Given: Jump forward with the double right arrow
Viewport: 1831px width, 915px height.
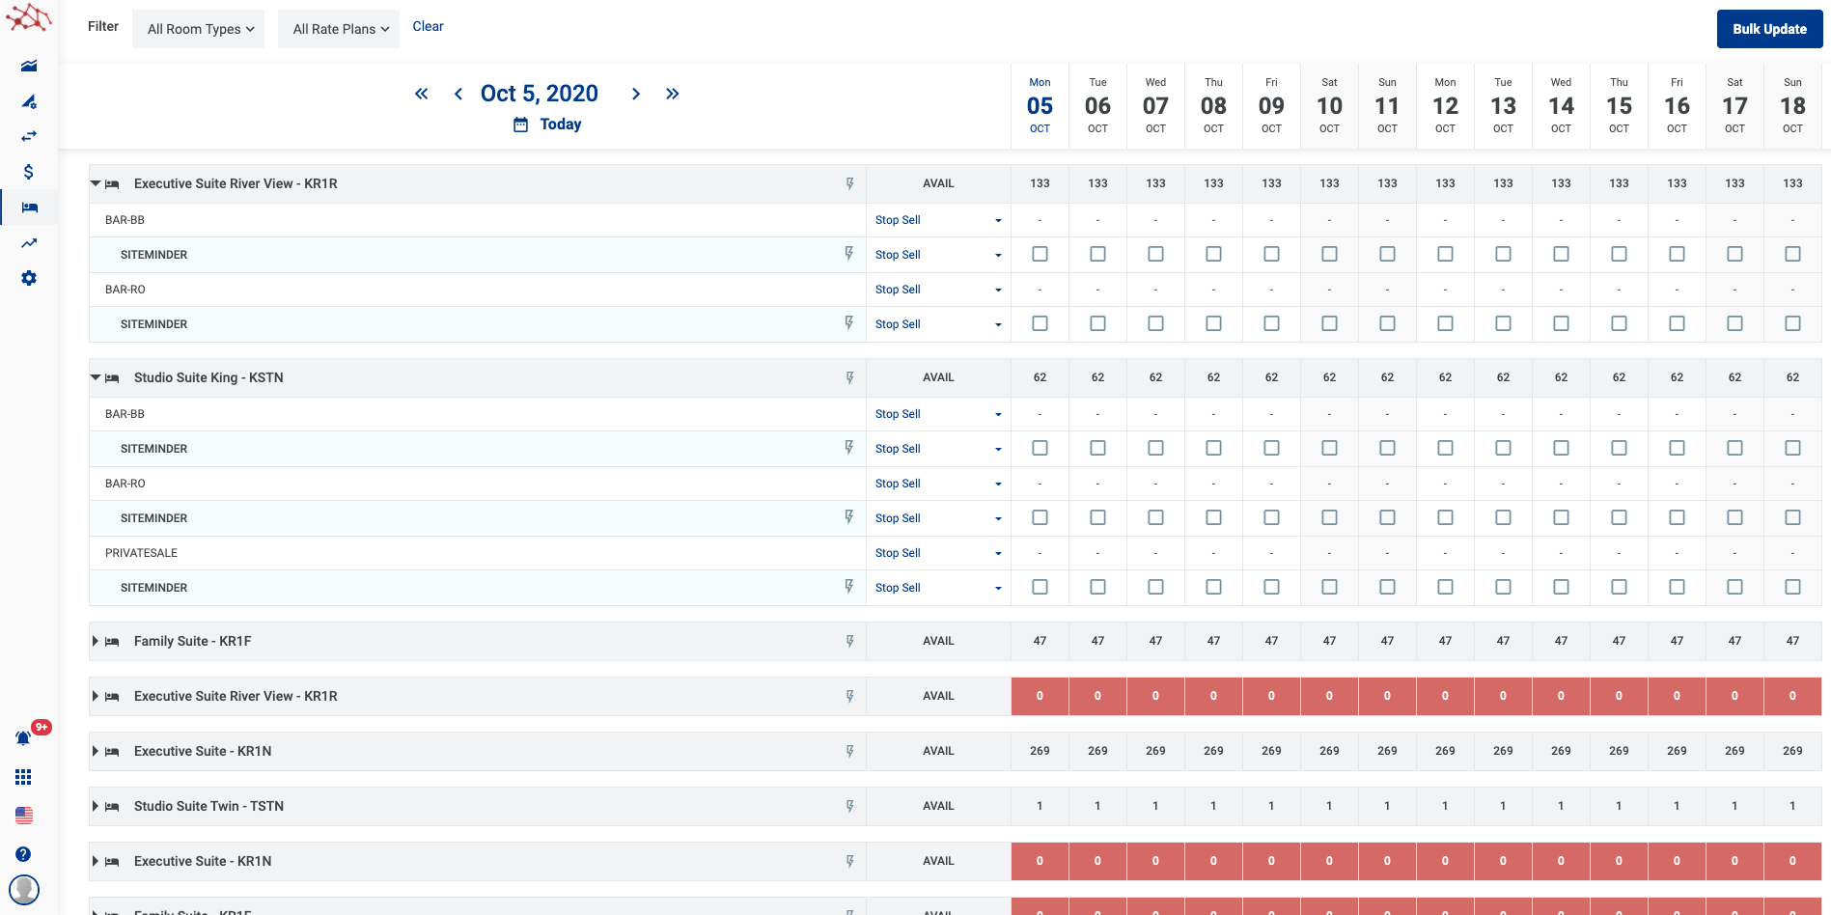Looking at the screenshot, I should tap(672, 94).
